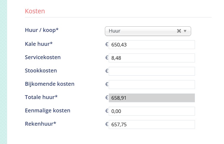
Task: Focus the Rekenhuur field showing 657,75
Action: coord(152,124)
